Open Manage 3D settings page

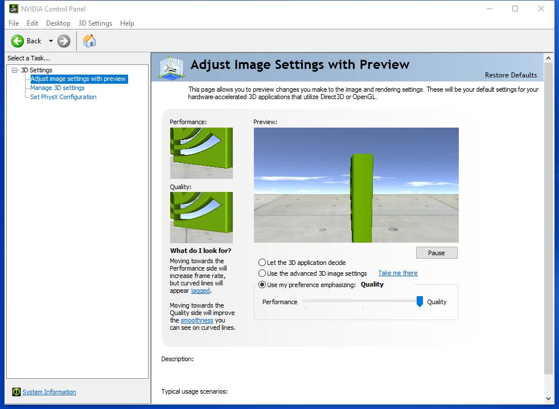coord(57,88)
